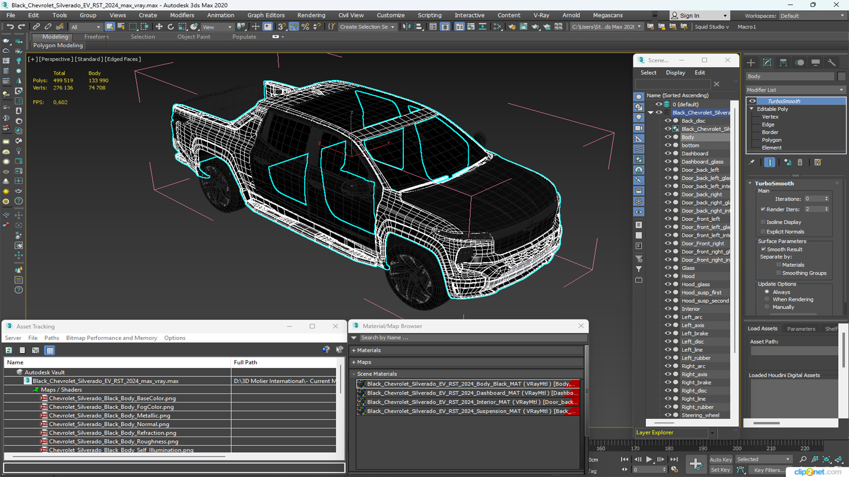Switch to Freeform ribbon tab
This screenshot has height=477, width=849.
[96, 37]
